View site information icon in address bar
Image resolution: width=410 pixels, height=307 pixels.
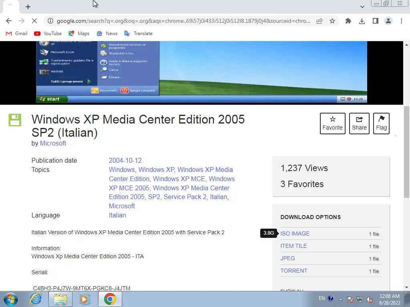tap(50, 21)
